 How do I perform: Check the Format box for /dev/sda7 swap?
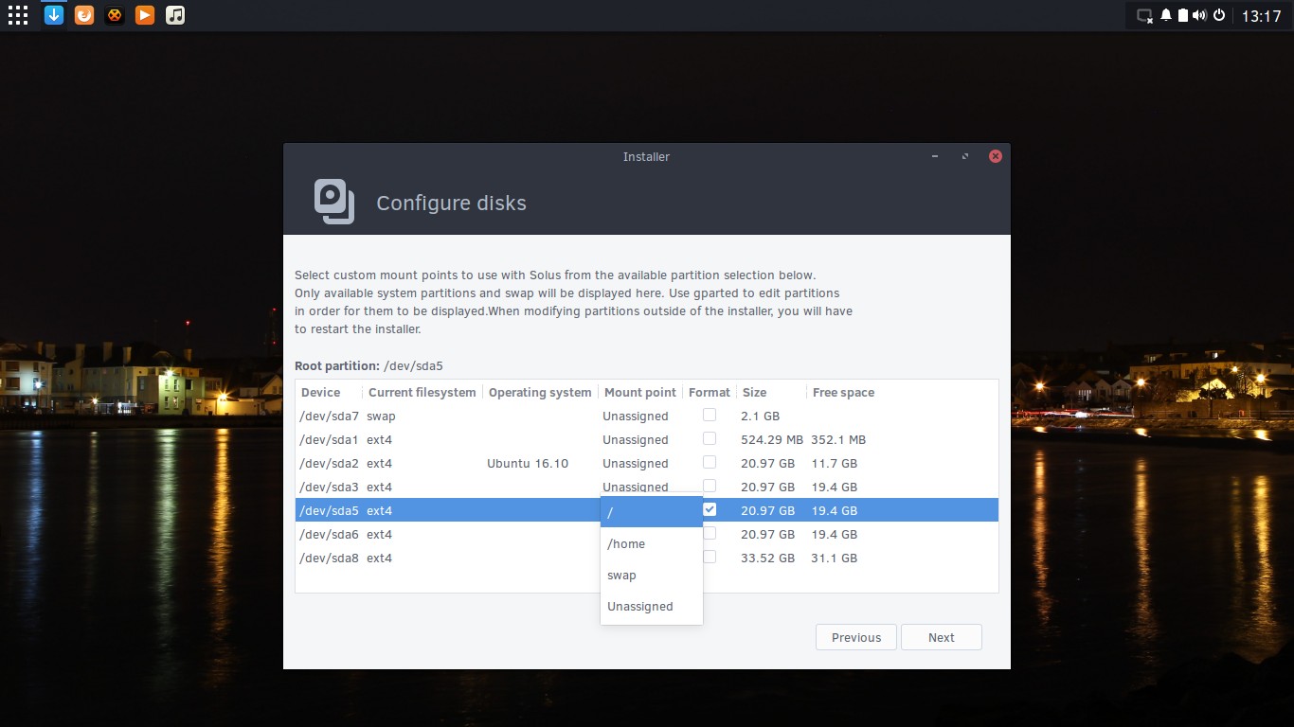pos(709,415)
